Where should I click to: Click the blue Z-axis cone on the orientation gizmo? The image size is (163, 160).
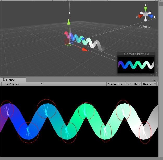point(150,16)
